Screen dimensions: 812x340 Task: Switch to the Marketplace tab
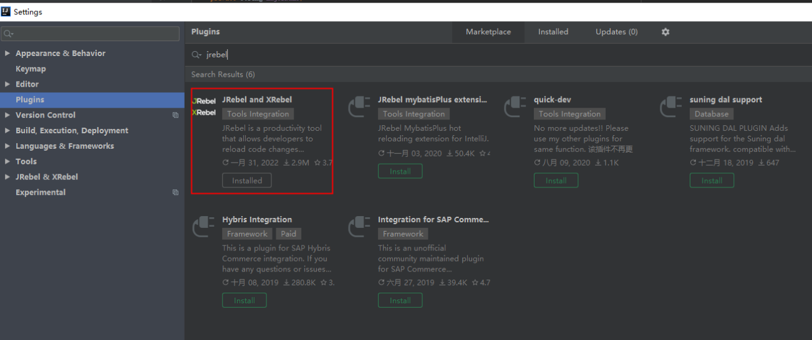coord(488,32)
